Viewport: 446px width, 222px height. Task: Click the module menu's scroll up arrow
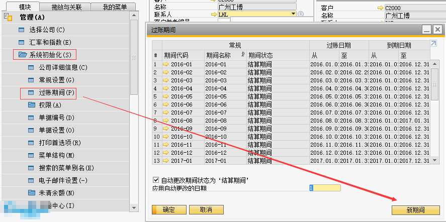(134, 16)
